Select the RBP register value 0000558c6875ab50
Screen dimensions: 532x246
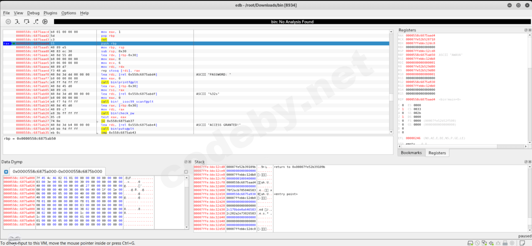point(420,55)
